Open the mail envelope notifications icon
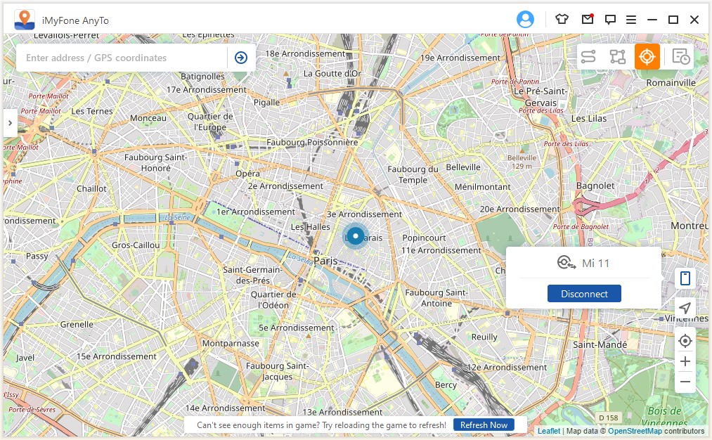The width and height of the screenshot is (712, 440). click(588, 20)
